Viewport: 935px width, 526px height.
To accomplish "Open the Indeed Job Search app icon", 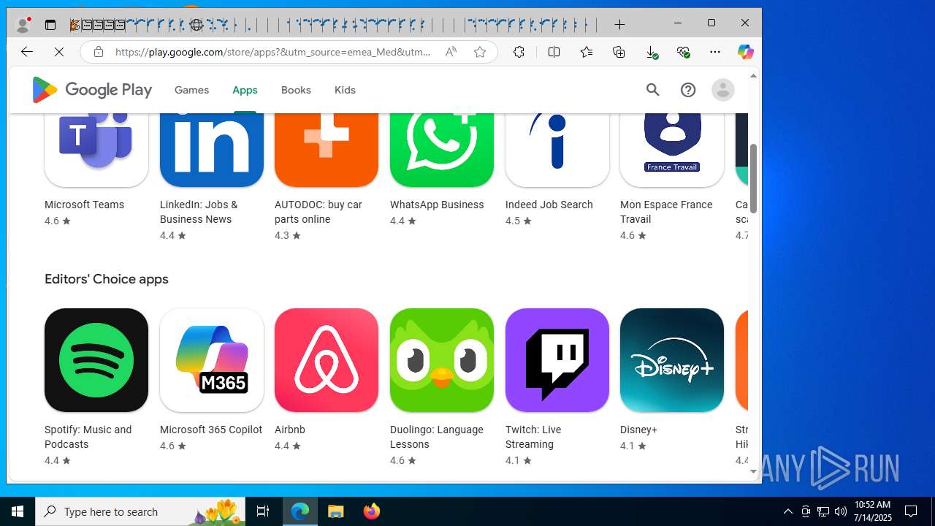I will (557, 150).
